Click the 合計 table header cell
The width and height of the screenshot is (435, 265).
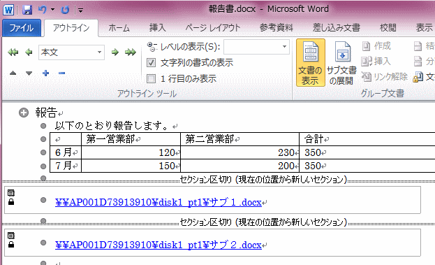367,139
